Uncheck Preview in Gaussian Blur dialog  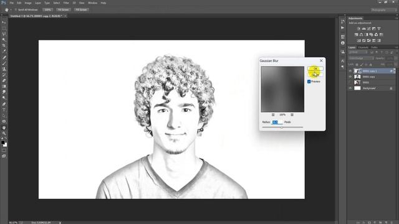[x=309, y=82]
